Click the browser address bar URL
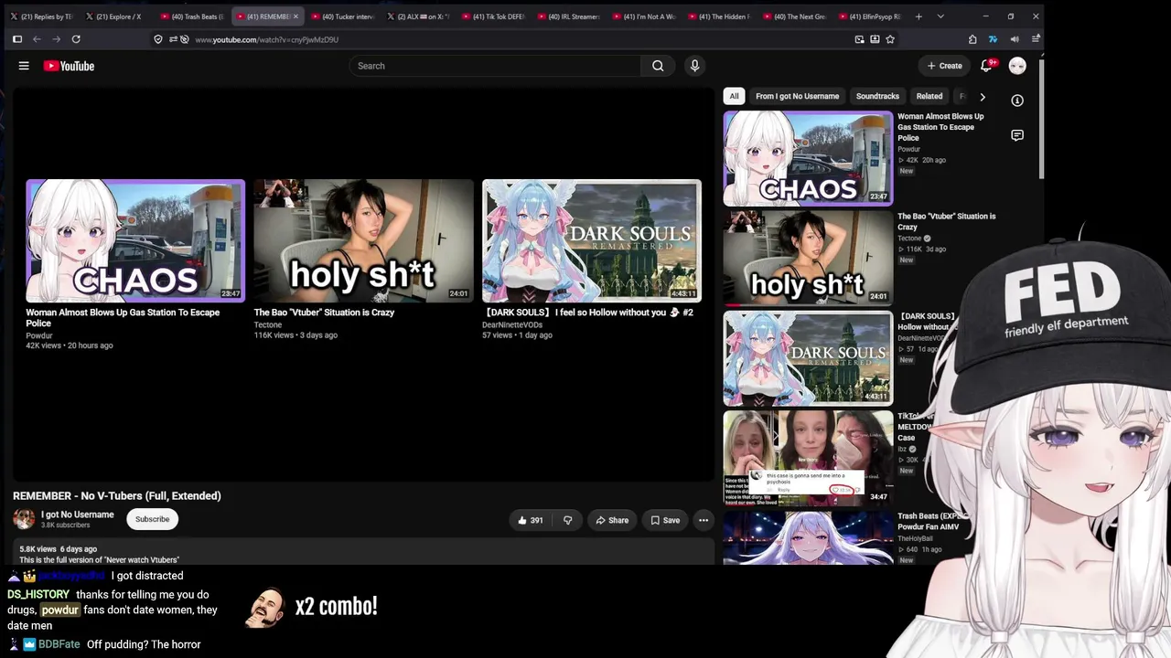 [266, 39]
